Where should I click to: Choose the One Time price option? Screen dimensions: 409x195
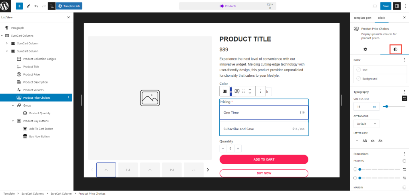click(264, 113)
